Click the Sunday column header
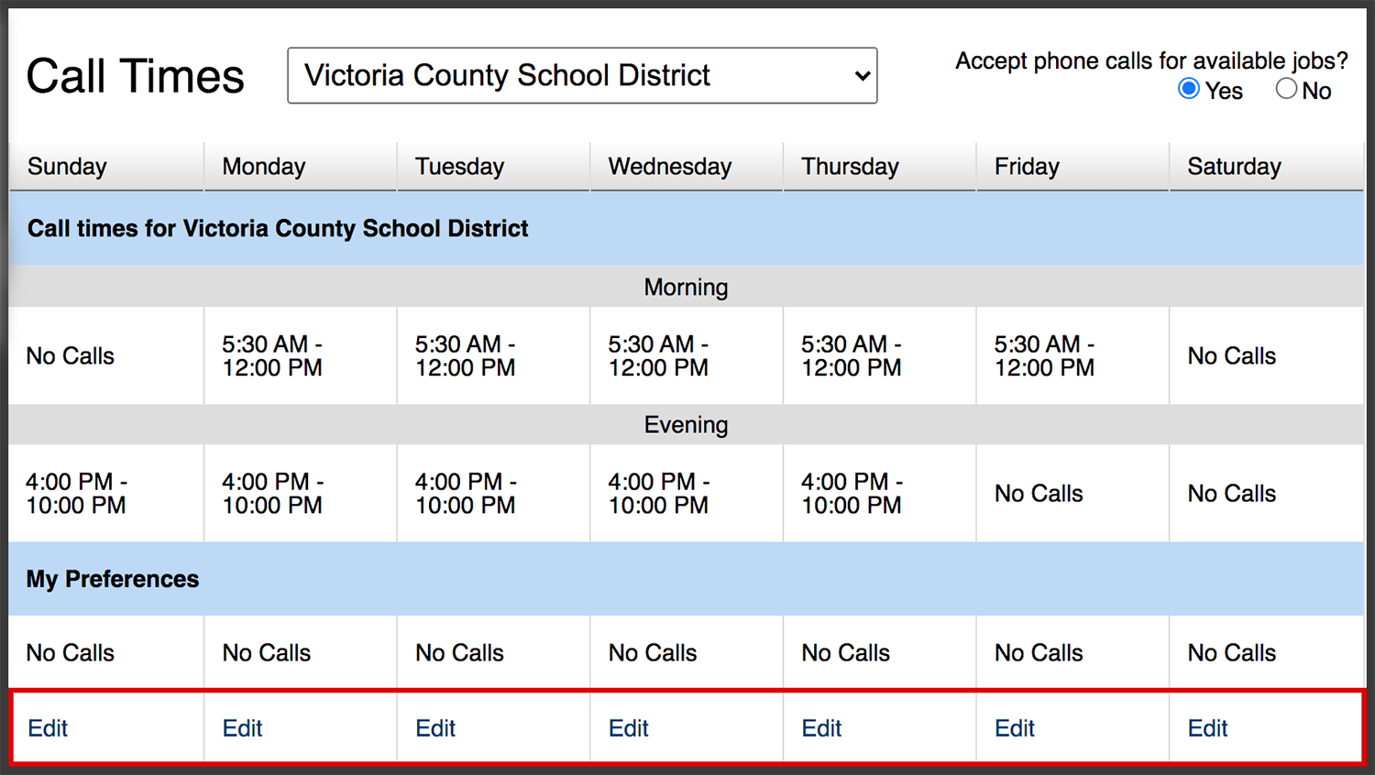Image resolution: width=1375 pixels, height=775 pixels. (106, 167)
